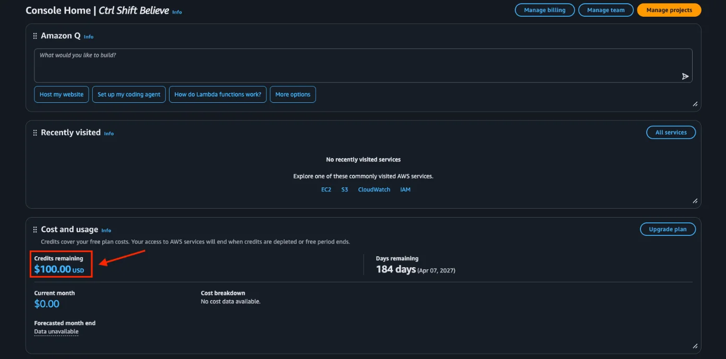Click the Forecasted month end label

(x=65, y=324)
